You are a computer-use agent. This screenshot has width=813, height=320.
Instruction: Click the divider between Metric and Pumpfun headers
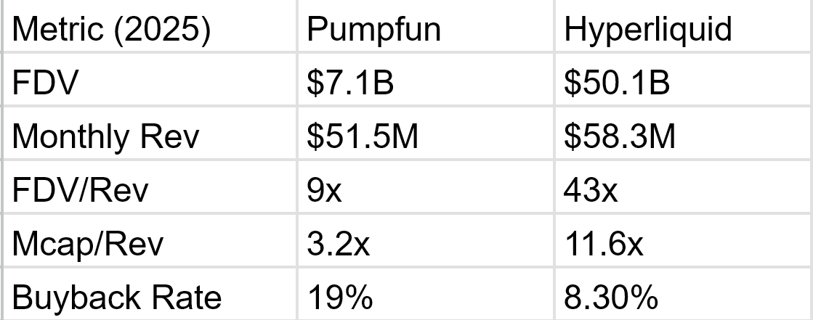(297, 30)
